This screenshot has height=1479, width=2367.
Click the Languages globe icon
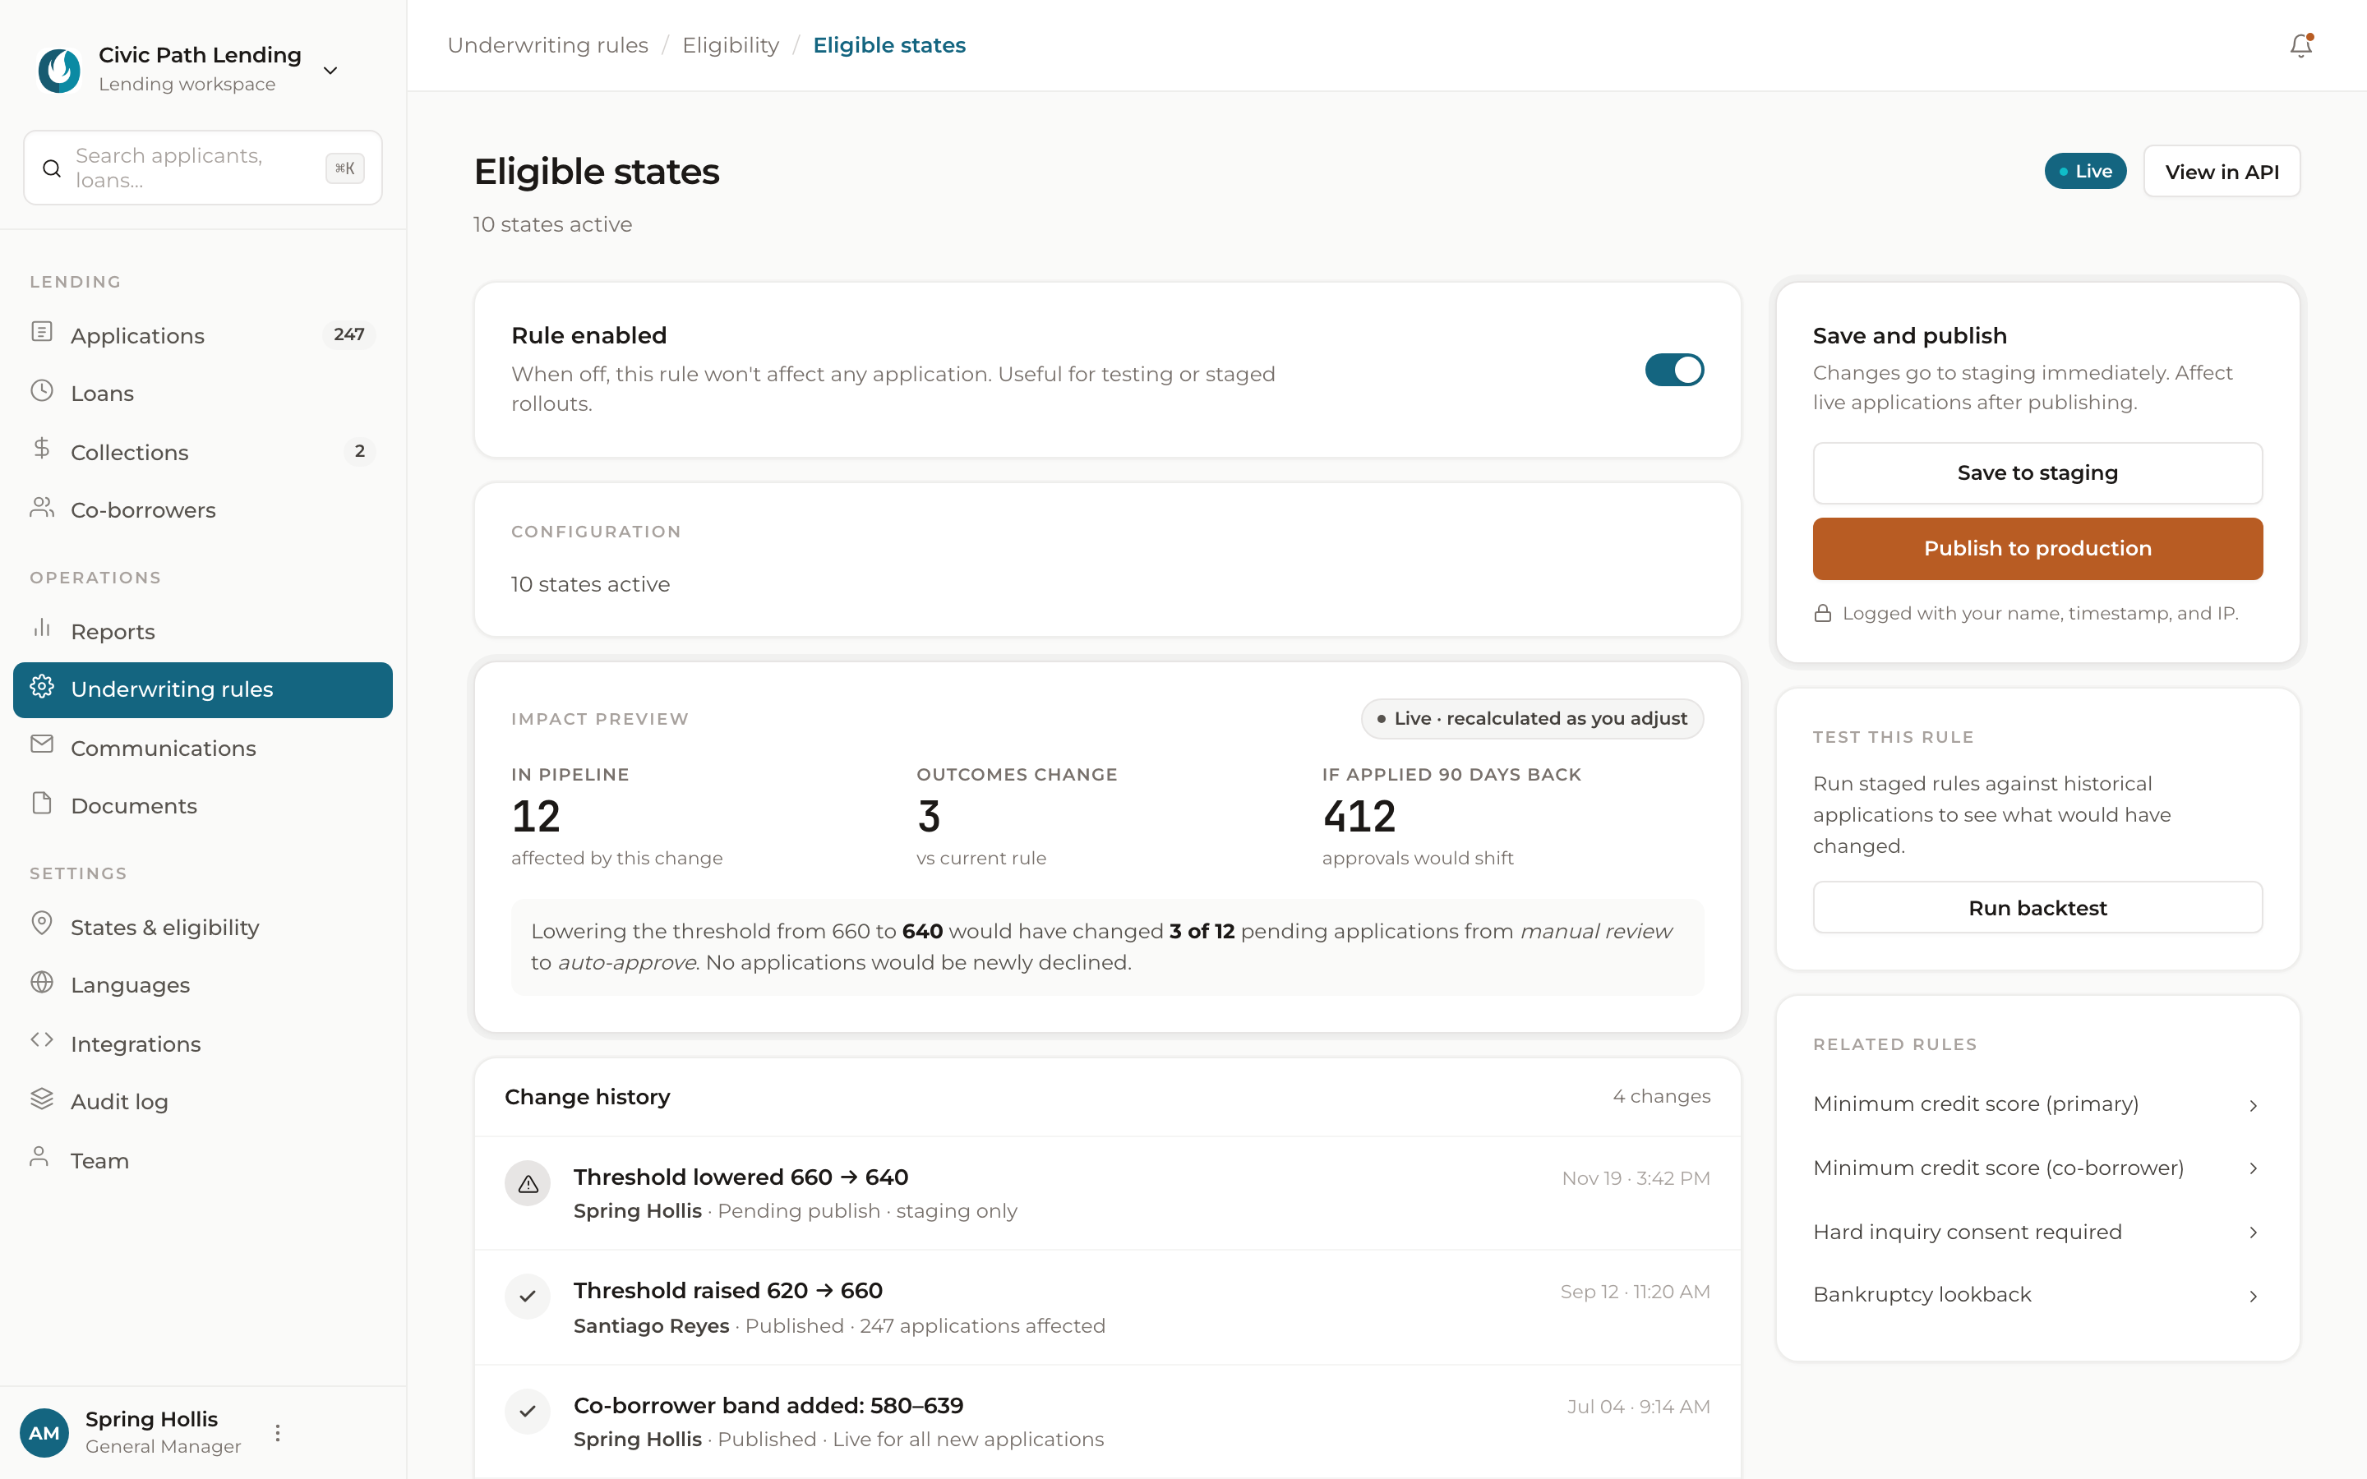(x=42, y=983)
